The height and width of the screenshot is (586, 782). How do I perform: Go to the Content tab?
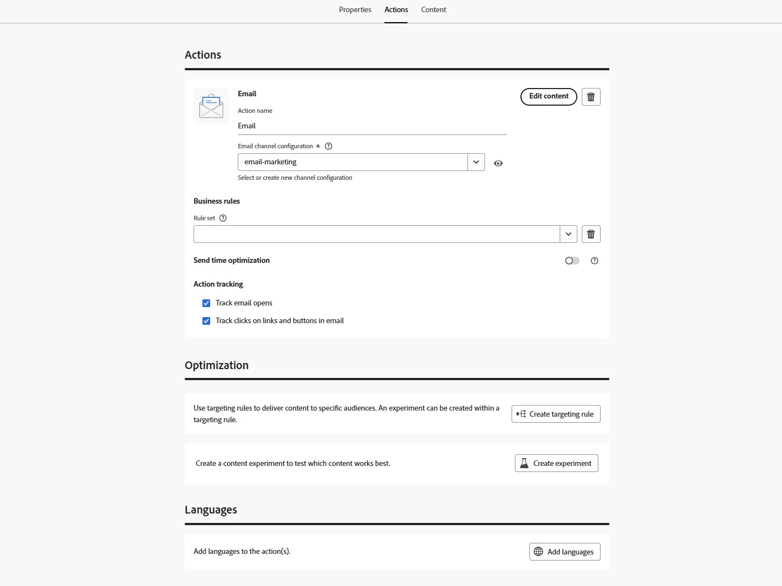[434, 10]
